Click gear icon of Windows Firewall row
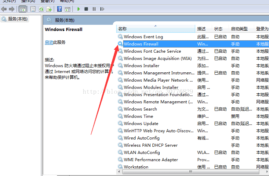 click(x=120, y=44)
